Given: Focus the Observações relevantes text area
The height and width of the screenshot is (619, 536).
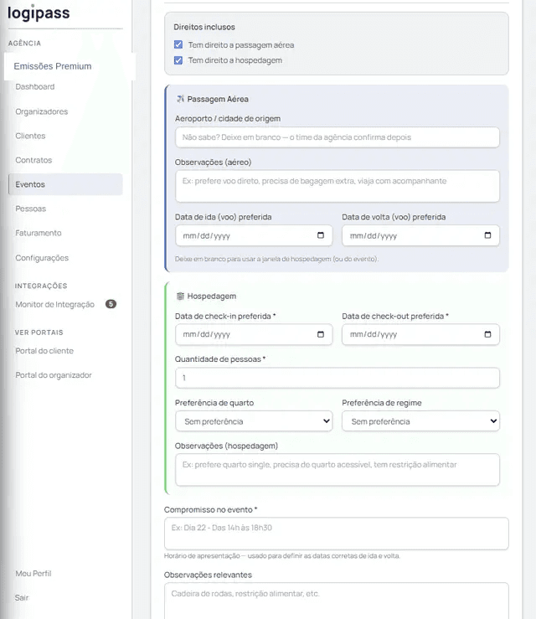Looking at the screenshot, I should [337, 601].
